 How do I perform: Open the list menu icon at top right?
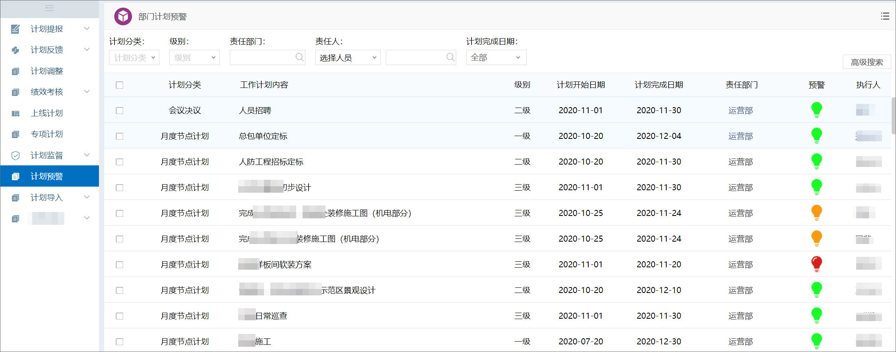click(885, 16)
